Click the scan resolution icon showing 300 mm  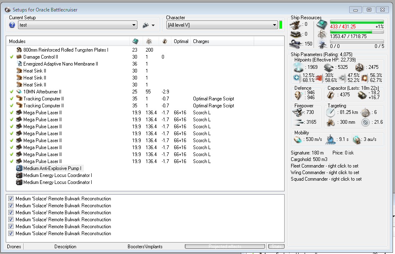click(330, 122)
